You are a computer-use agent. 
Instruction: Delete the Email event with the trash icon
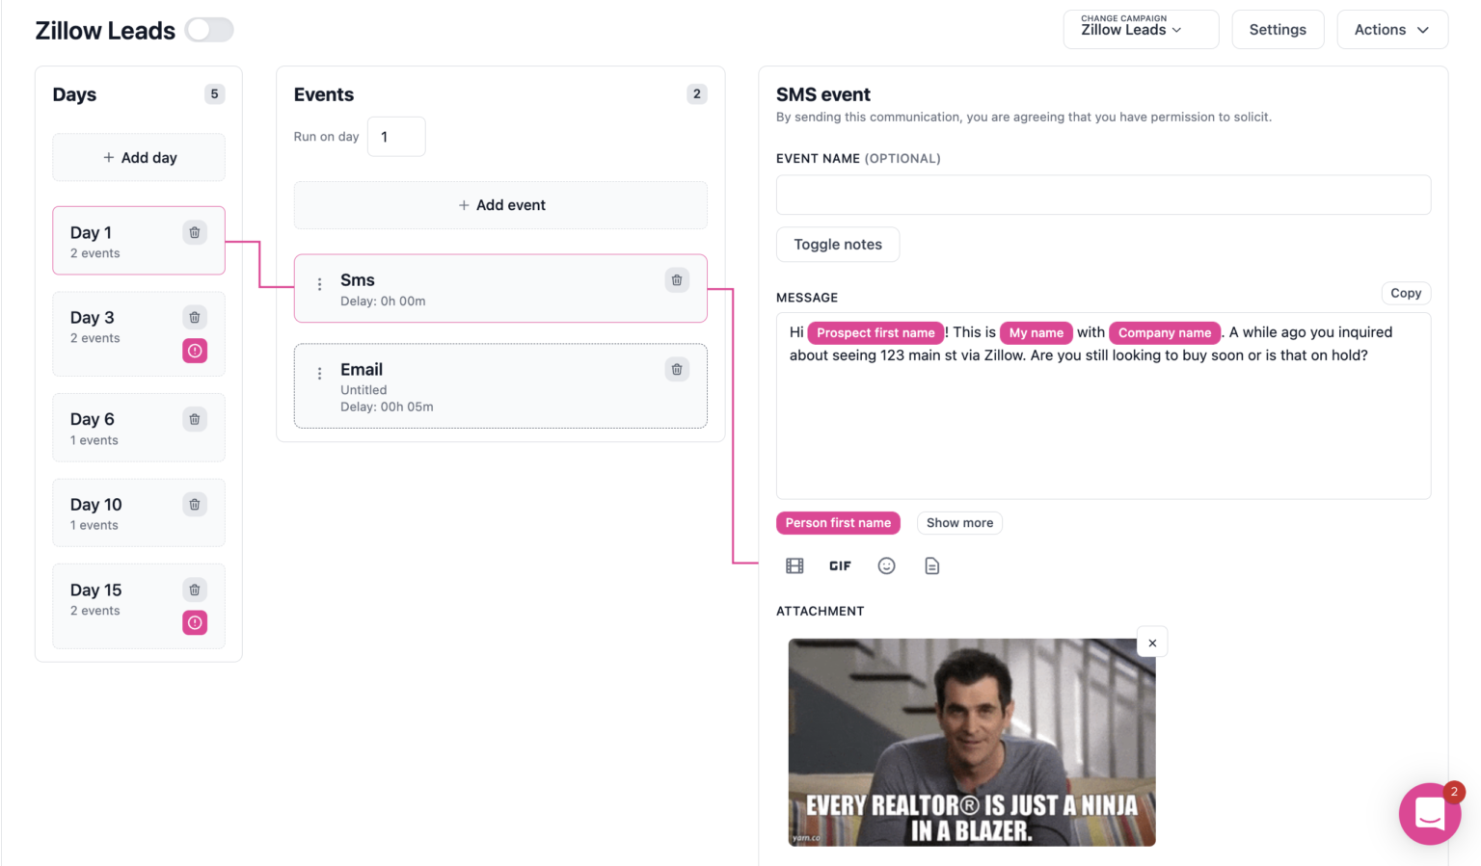pyautogui.click(x=676, y=368)
